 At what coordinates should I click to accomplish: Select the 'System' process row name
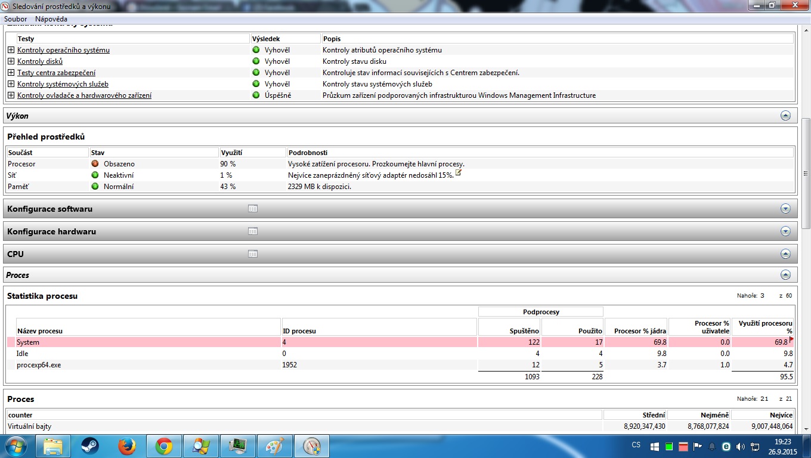coord(28,342)
